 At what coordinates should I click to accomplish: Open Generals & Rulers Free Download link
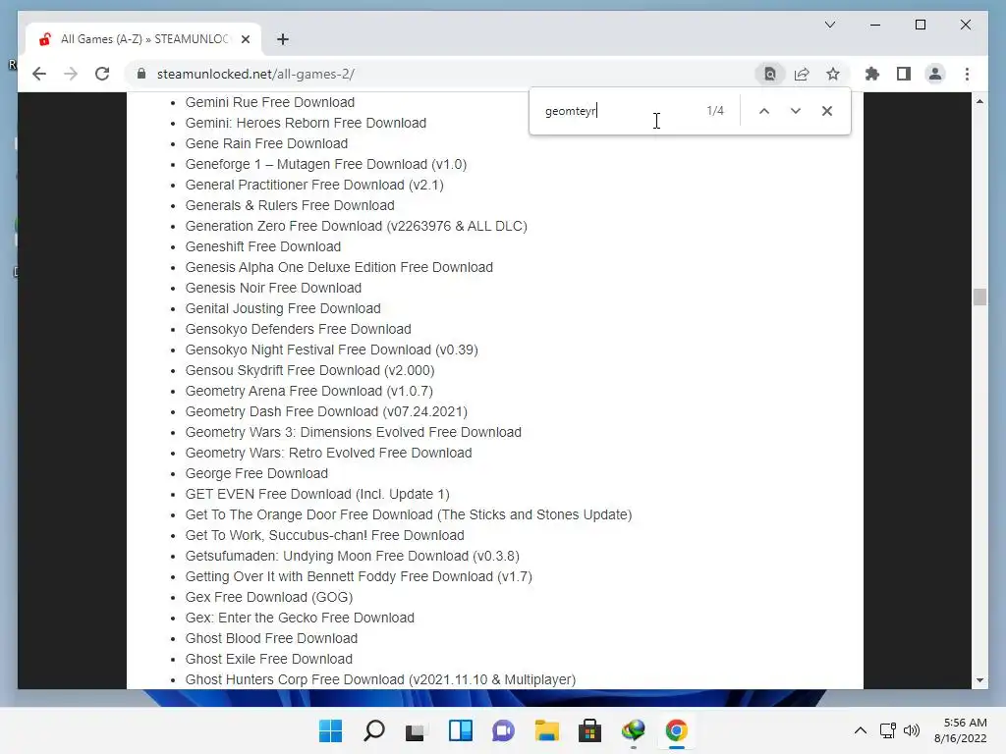tap(290, 205)
